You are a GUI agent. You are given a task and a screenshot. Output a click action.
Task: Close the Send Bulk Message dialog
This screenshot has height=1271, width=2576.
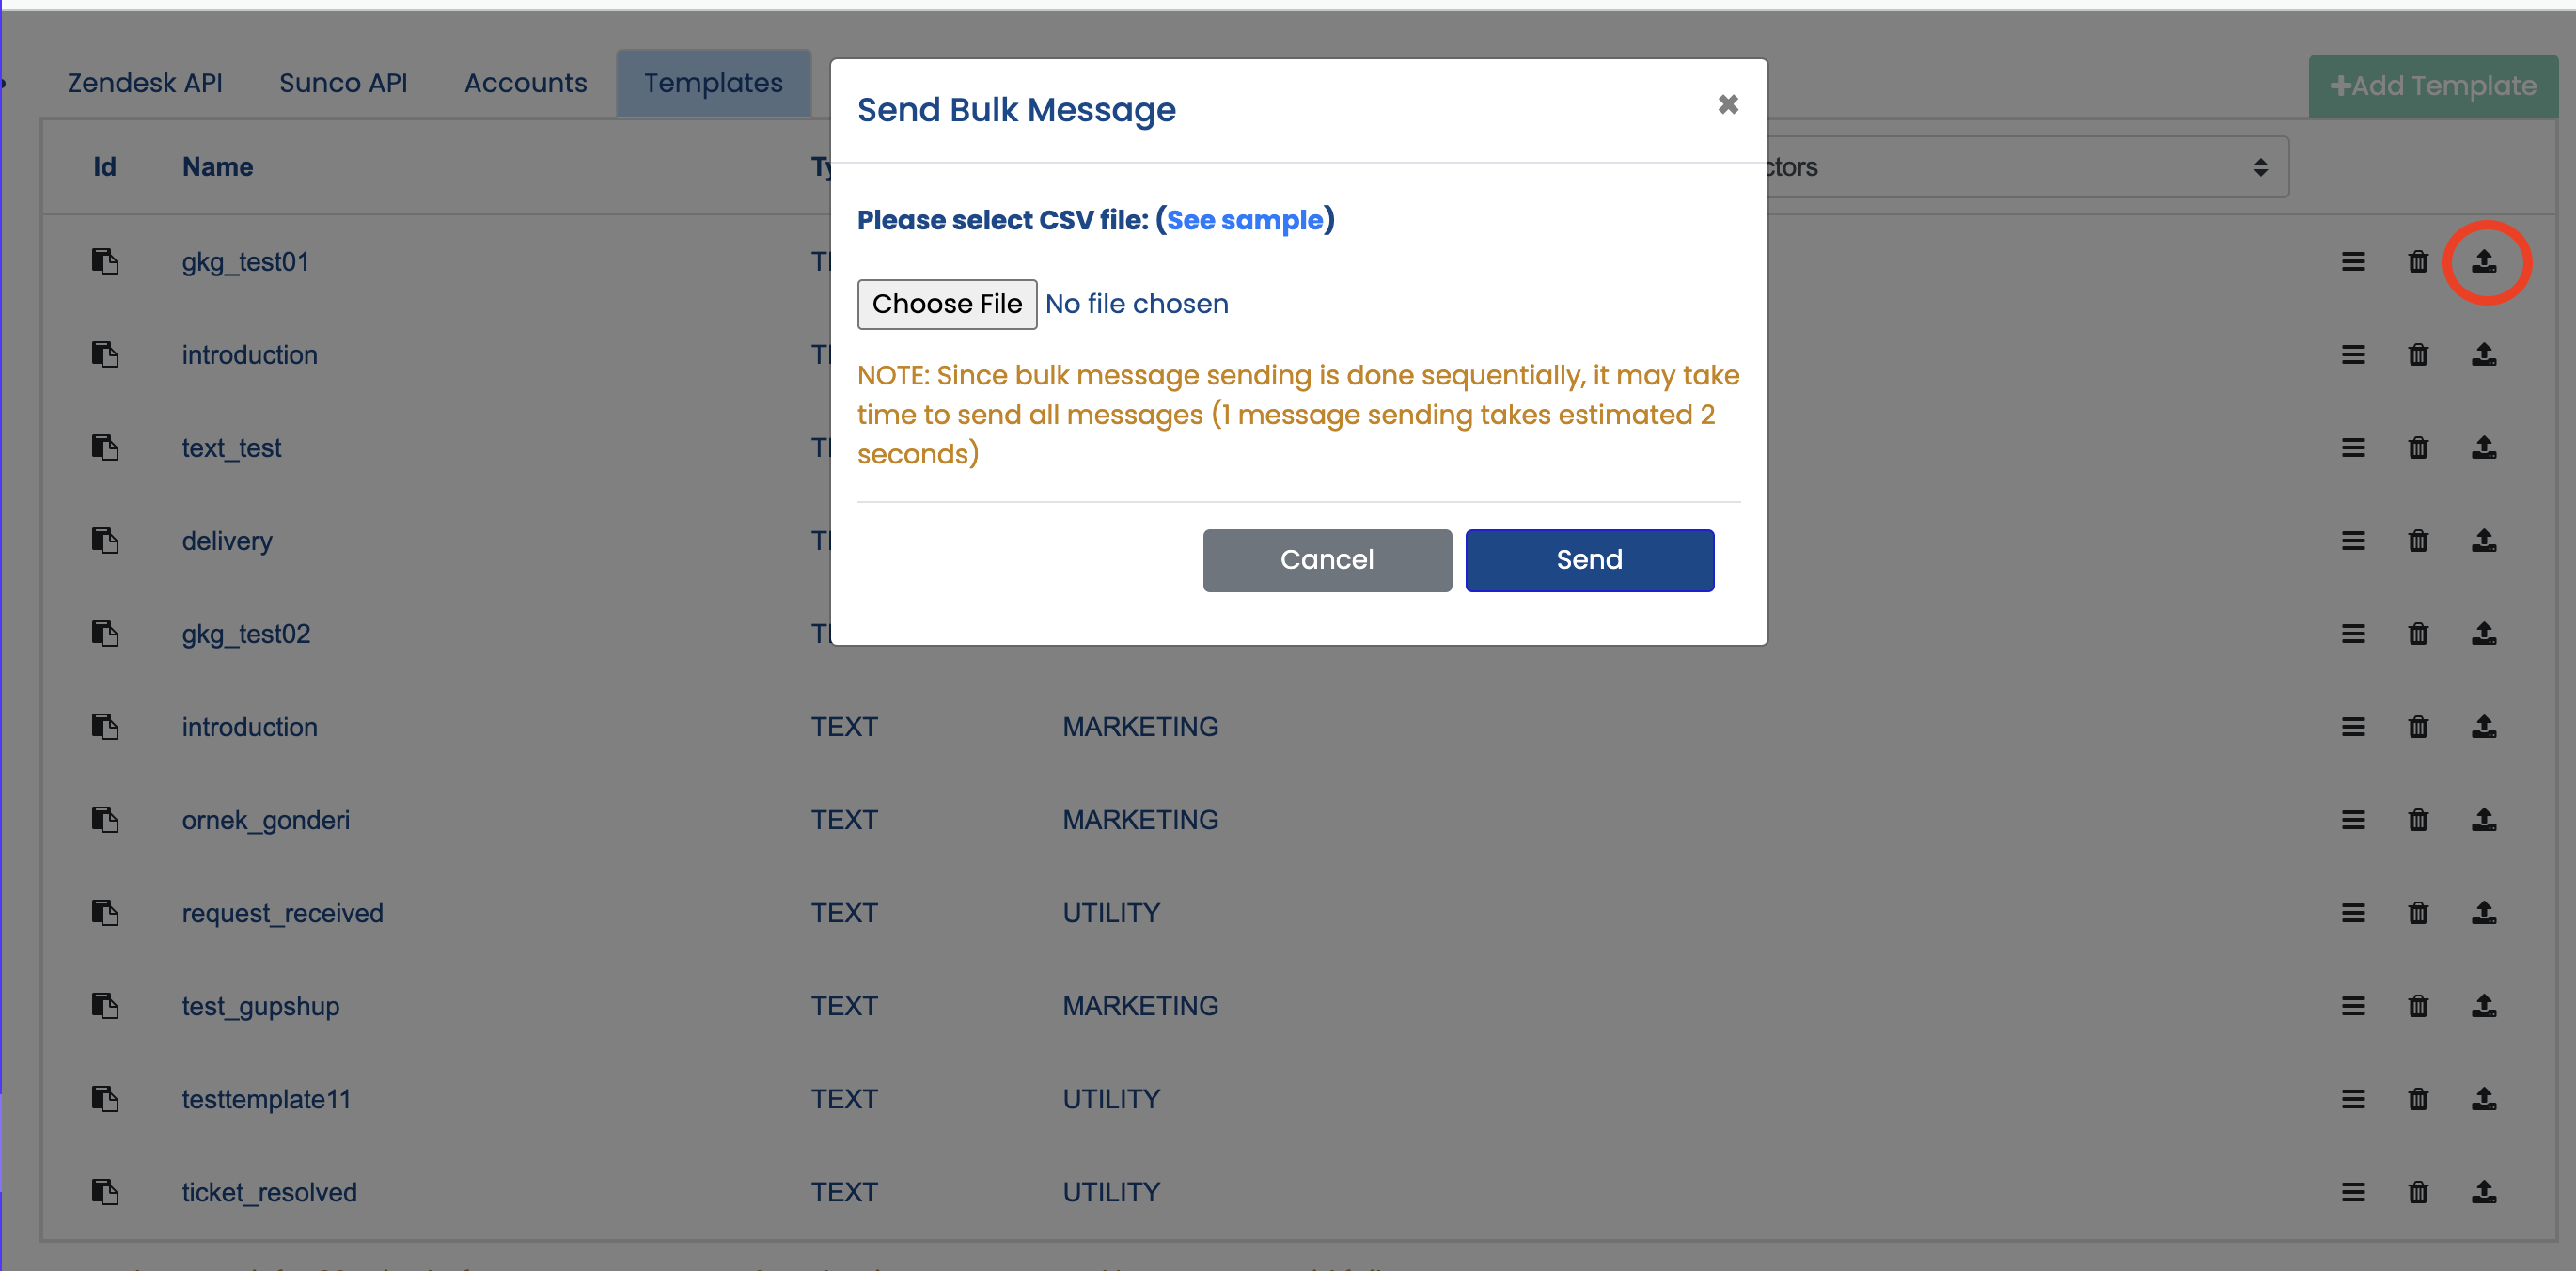point(1727,104)
